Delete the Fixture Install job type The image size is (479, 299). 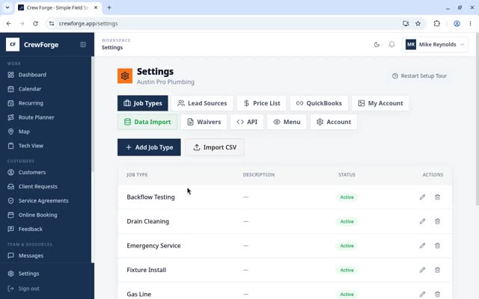point(437,270)
